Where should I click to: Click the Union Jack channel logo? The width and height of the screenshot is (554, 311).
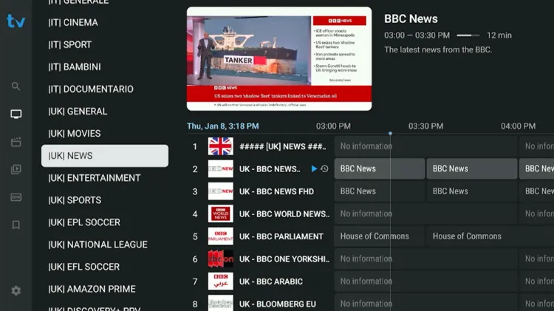220,146
